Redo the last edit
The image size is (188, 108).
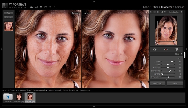click(46, 7)
